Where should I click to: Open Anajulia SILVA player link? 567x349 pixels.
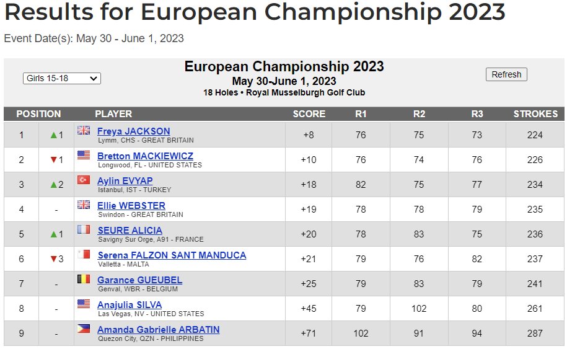(130, 305)
